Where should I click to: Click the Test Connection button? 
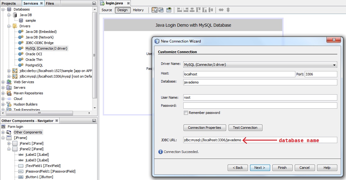pyautogui.click(x=245, y=128)
